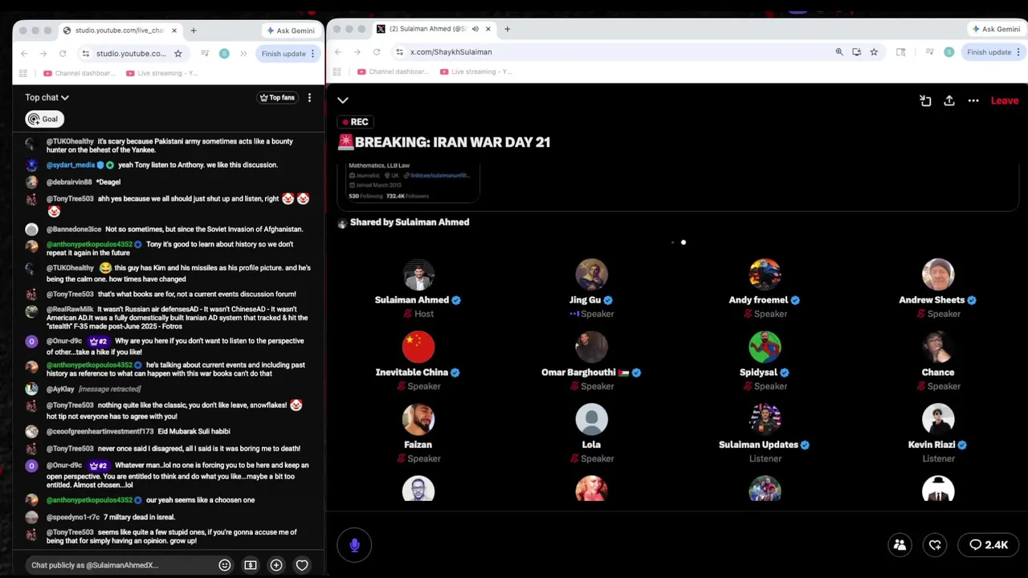Image resolution: width=1028 pixels, height=578 pixels.
Task: Open Inevitable China speaker avatar
Action: pyautogui.click(x=418, y=347)
